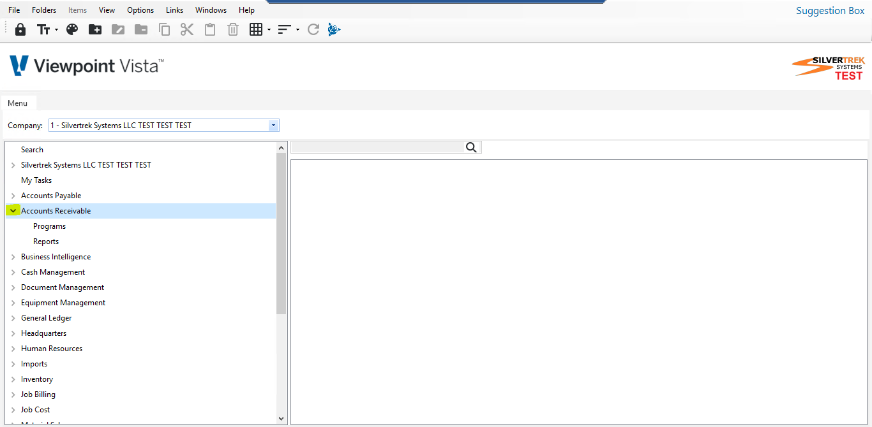Collapse the Accounts Receivable node

click(x=13, y=211)
